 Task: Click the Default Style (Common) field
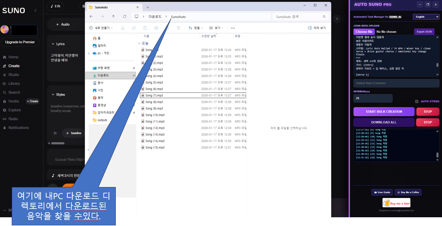click(396, 83)
